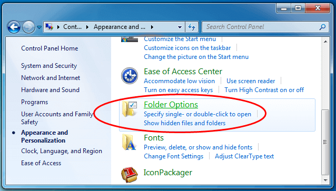336x191 pixels.
Task: Click the refresh icon beside address bar
Action: tap(192, 27)
